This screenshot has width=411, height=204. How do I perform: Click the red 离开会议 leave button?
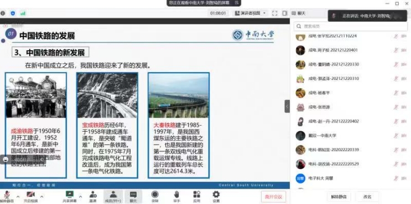click(x=273, y=197)
